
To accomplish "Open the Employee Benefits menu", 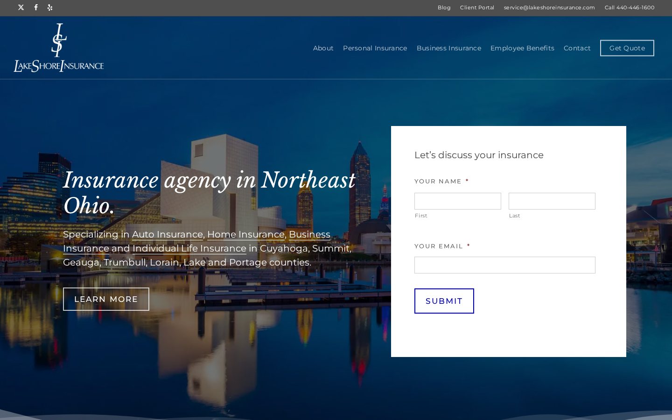I will pyautogui.click(x=522, y=48).
